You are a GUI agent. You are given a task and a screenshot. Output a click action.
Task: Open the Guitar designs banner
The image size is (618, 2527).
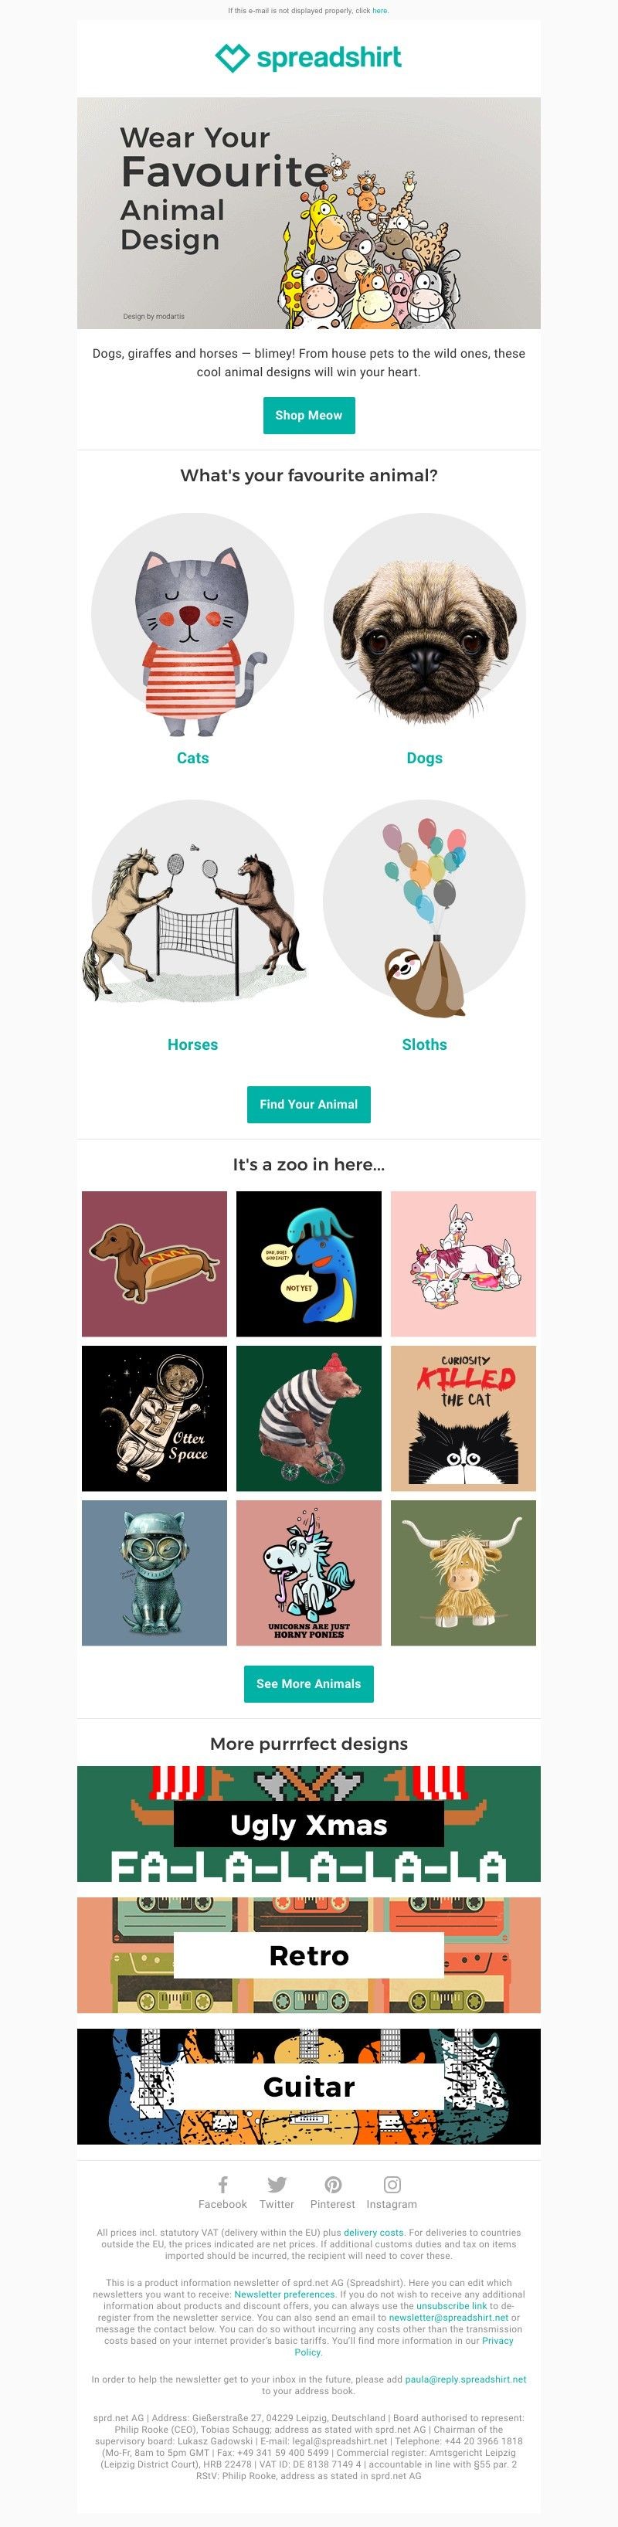point(309,2087)
